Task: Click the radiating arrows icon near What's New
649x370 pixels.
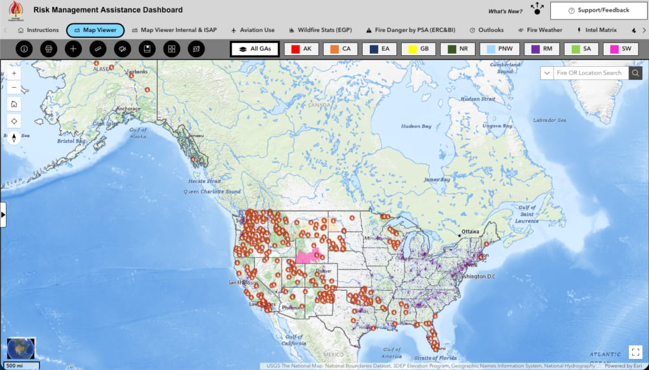Action: point(537,8)
